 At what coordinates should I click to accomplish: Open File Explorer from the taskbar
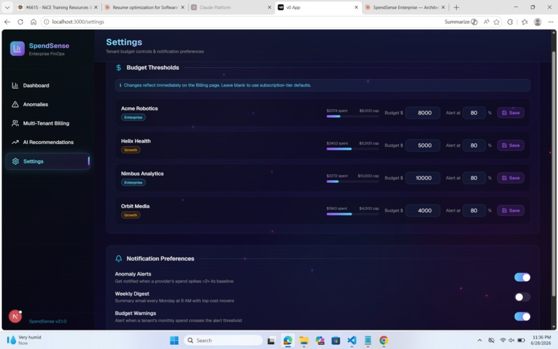[x=303, y=341]
